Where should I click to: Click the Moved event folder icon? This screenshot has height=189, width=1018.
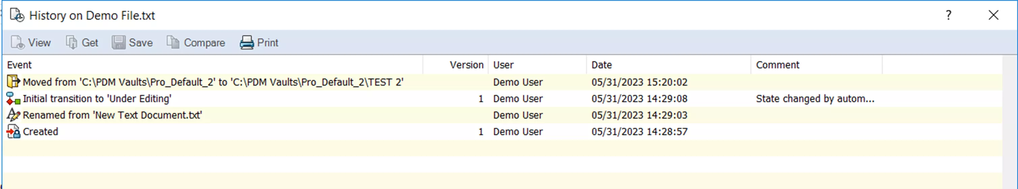click(13, 82)
